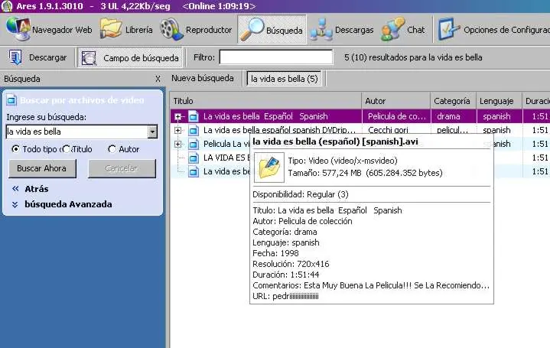Click file icon of 'Pelicula La vi...' row
Screen dimensions: 550x348
coord(193,144)
